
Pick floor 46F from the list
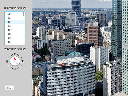pos(15,30)
